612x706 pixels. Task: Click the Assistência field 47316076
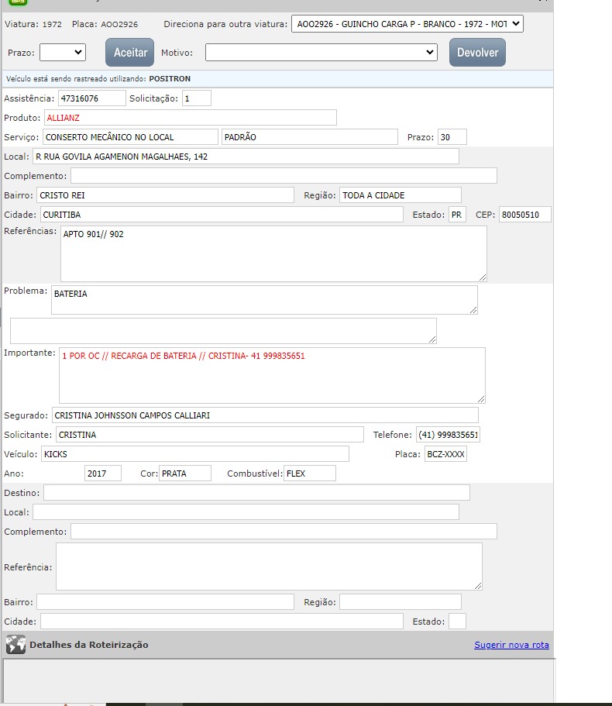pyautogui.click(x=91, y=98)
